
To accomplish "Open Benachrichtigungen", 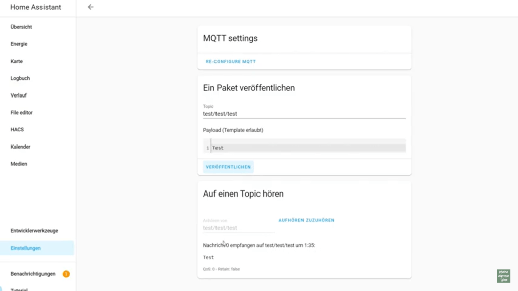I will [x=32, y=274].
